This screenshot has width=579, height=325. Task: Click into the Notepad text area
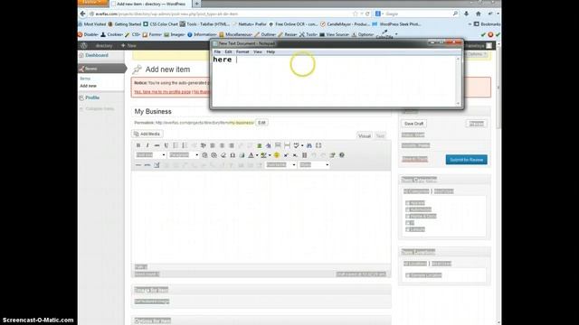334,81
